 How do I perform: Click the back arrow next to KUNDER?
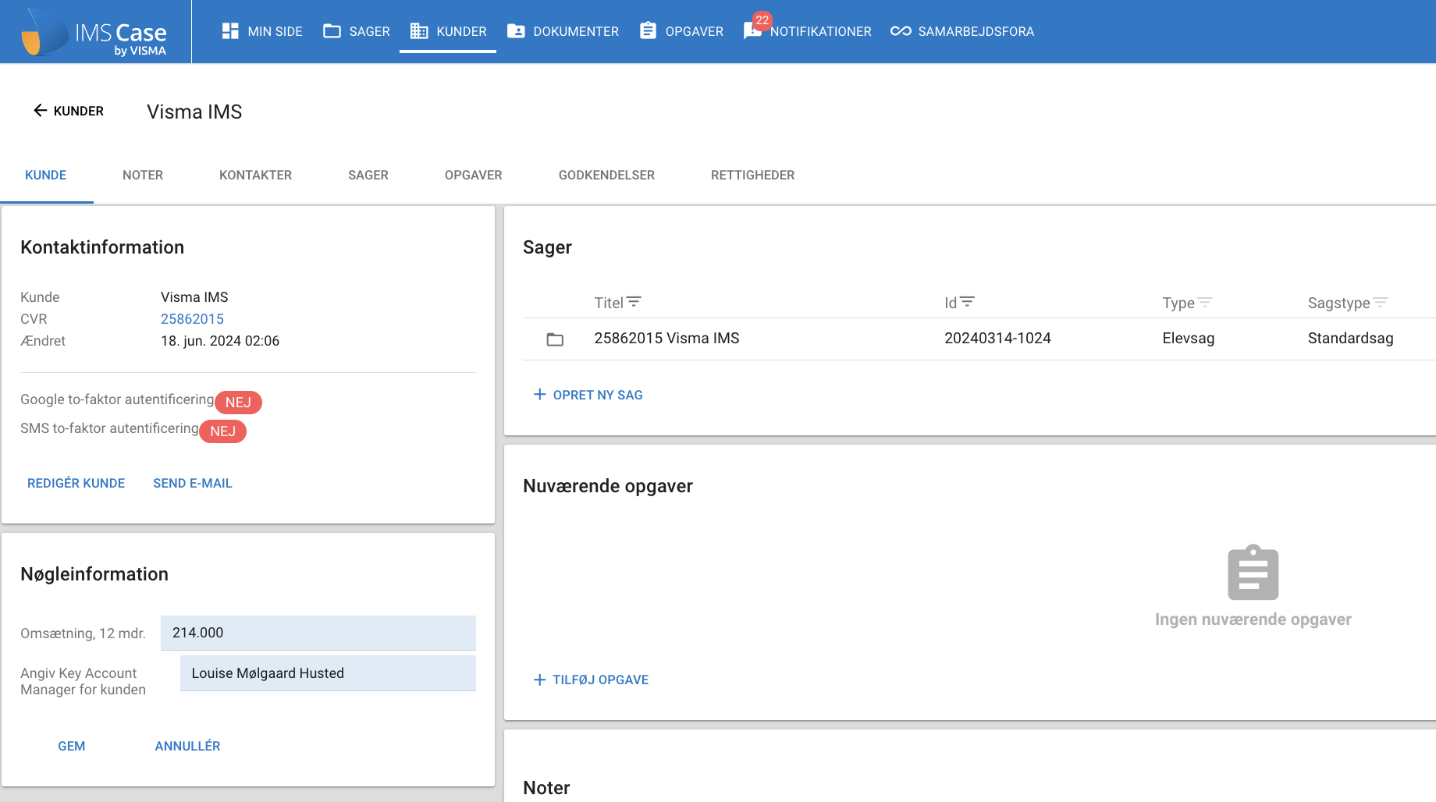coord(41,111)
